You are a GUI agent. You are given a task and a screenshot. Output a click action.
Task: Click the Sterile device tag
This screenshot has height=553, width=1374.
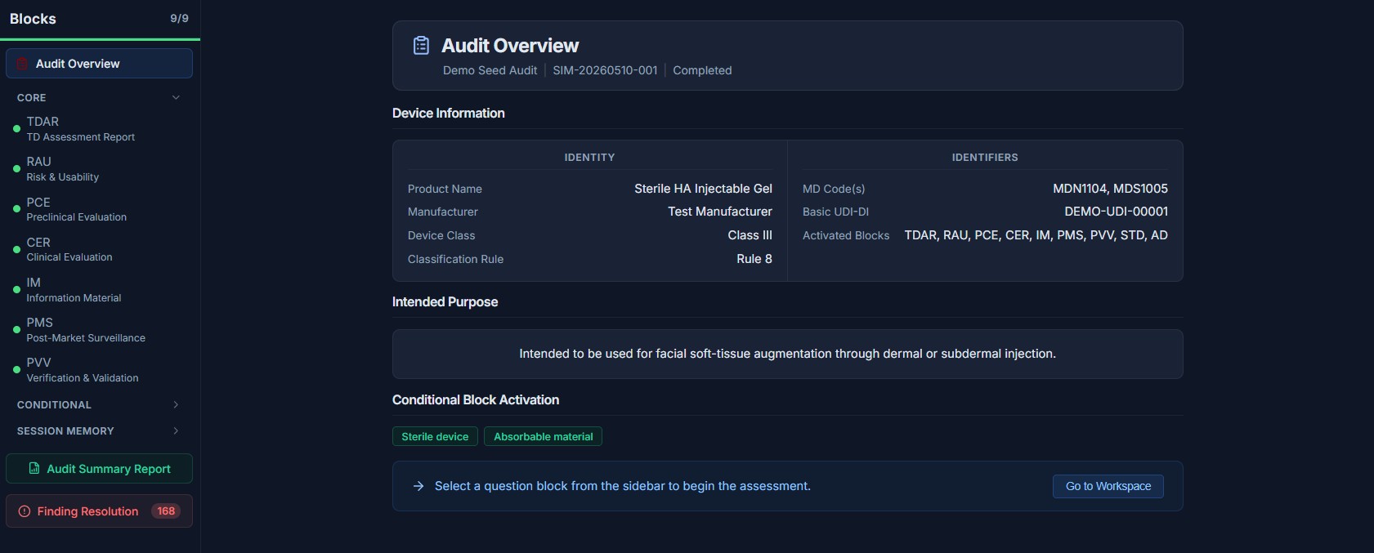click(x=435, y=437)
